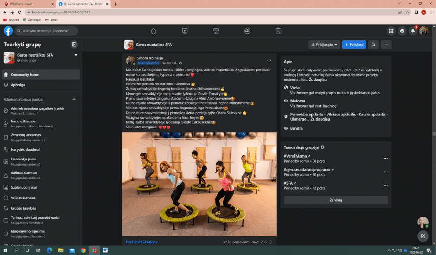Click Peržiūrėti įžvalgas link
The height and width of the screenshot is (255, 436).
[x=141, y=242]
